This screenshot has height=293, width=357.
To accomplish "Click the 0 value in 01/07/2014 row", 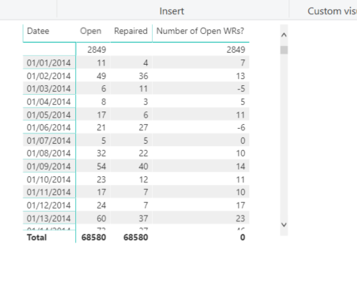I will point(243,141).
